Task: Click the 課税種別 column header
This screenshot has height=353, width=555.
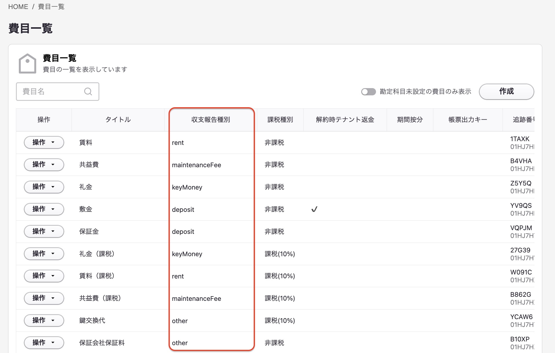Action: [x=280, y=120]
